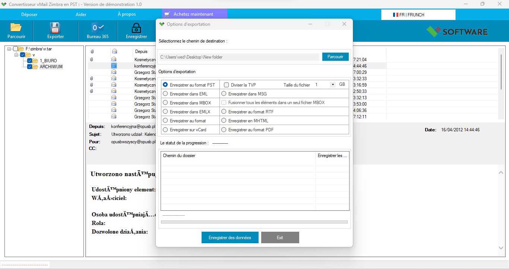Screen dimensions: 509x269
Task: Open the À propos menu
Action: (x=127, y=14)
